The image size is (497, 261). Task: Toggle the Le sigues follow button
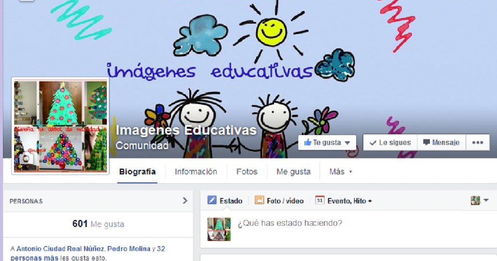tap(390, 143)
